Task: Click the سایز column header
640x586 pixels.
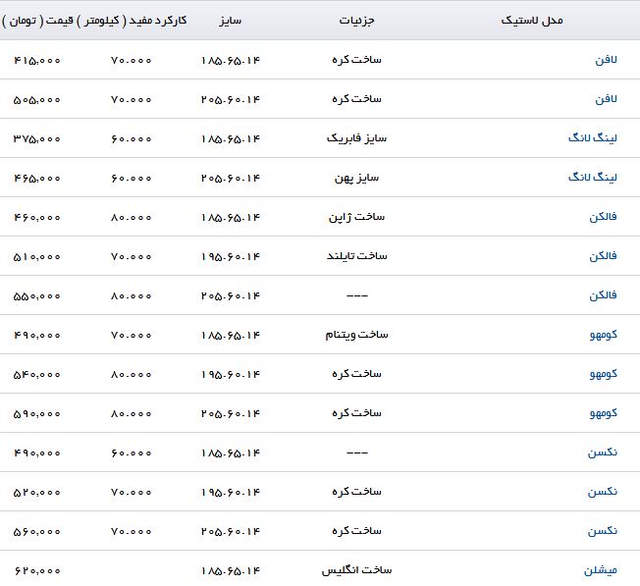Action: [x=231, y=21]
